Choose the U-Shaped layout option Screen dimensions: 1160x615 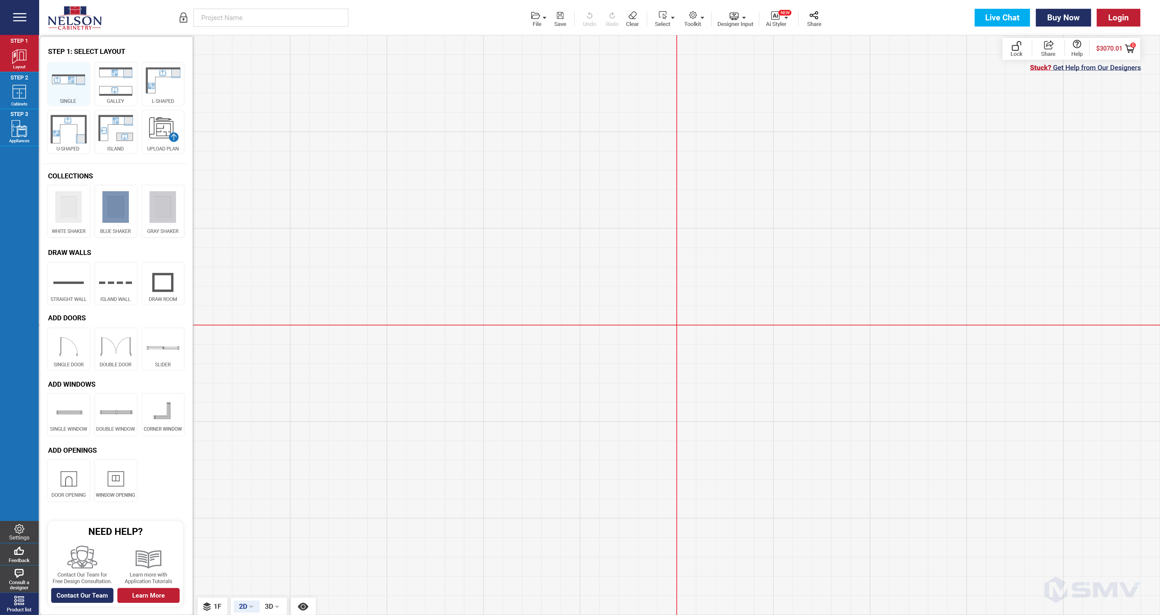[68, 132]
